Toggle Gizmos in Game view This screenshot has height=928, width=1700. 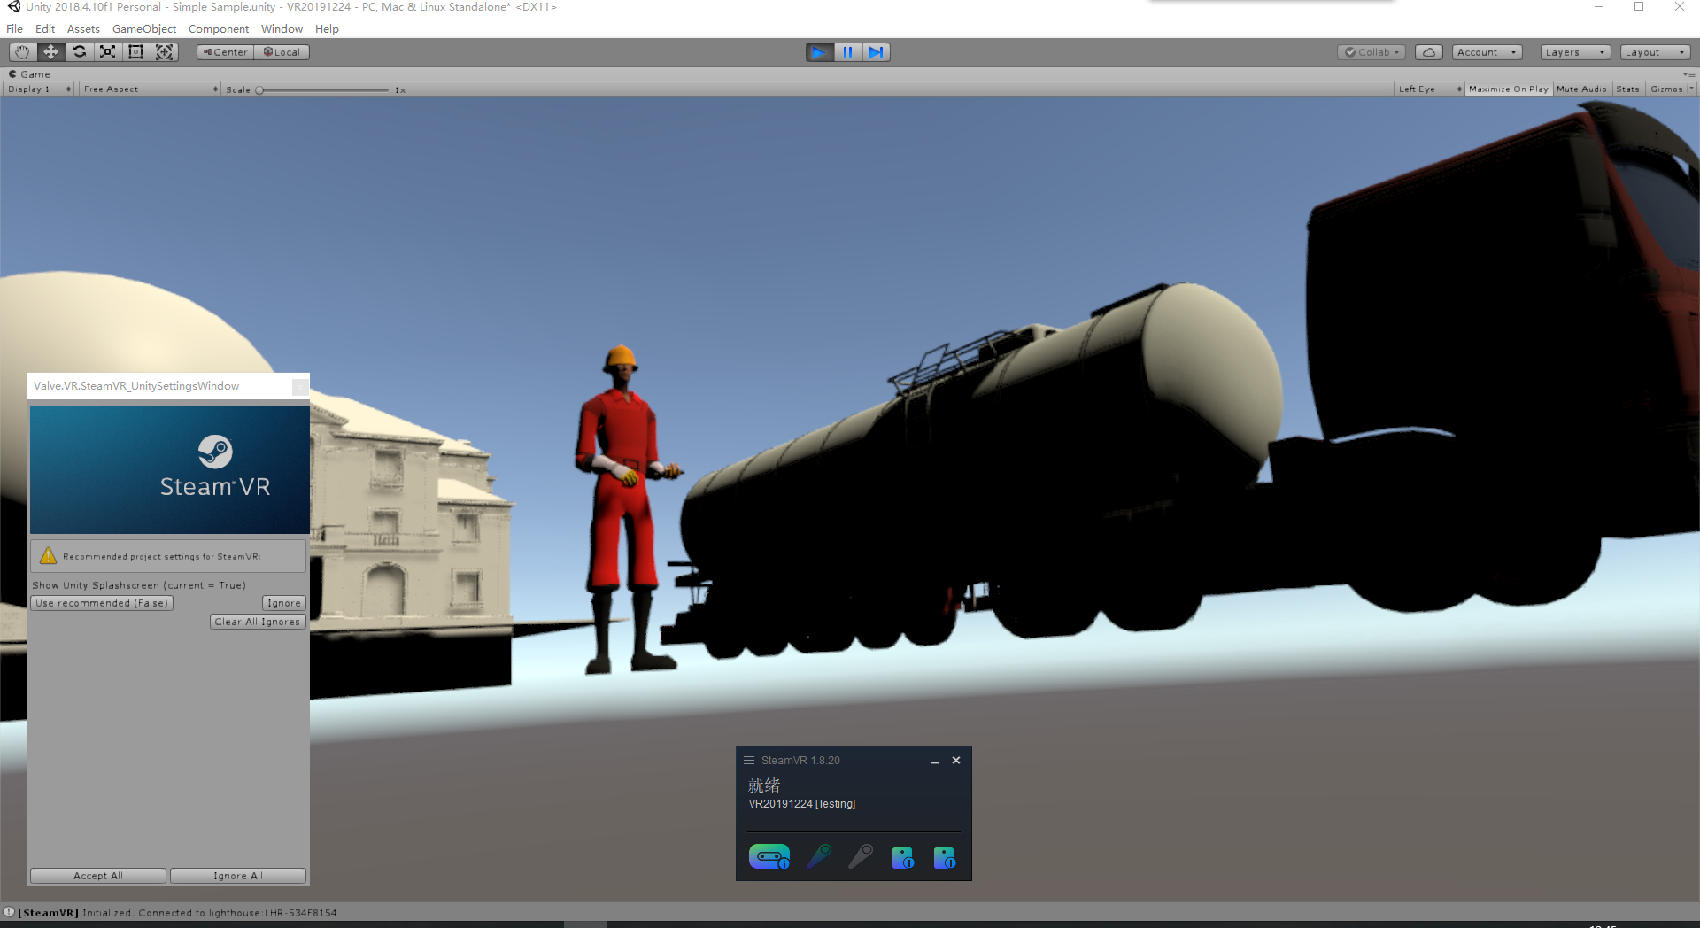(x=1666, y=89)
